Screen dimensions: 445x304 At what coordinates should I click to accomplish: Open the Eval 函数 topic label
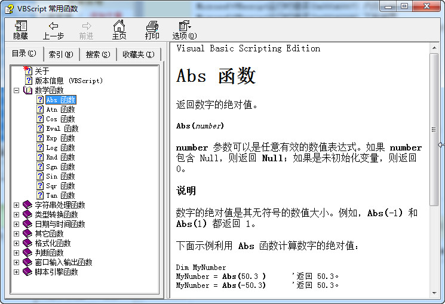pos(62,128)
